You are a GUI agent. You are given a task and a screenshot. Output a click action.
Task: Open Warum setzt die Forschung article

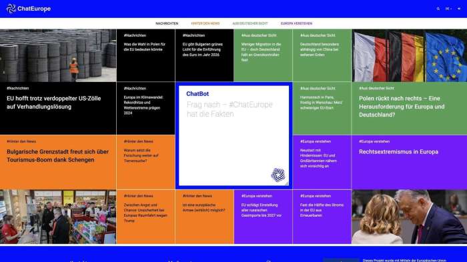pos(141,155)
